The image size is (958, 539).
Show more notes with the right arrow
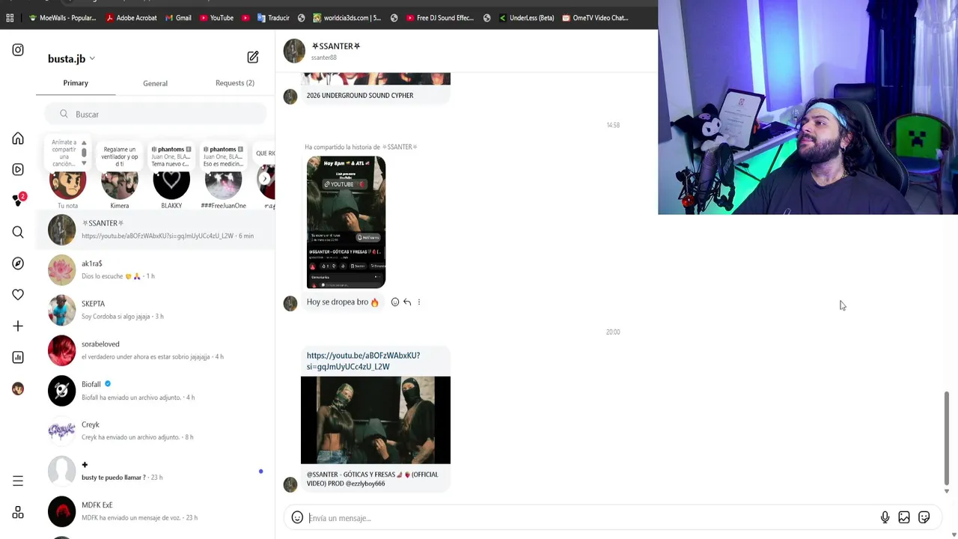pos(265,179)
